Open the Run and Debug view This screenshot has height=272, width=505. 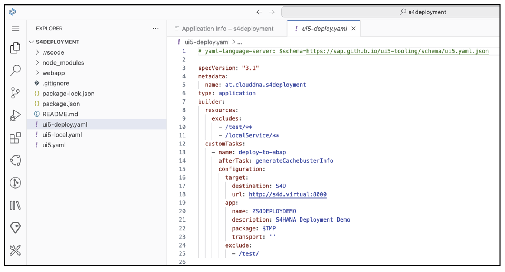(x=15, y=115)
